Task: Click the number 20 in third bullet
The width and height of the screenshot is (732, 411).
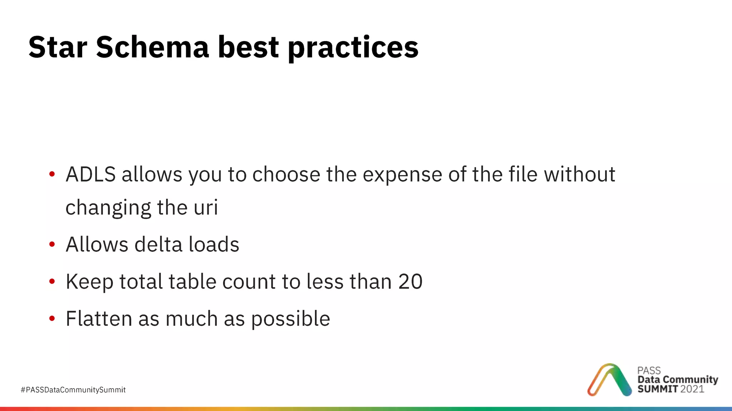Action: pos(410,281)
